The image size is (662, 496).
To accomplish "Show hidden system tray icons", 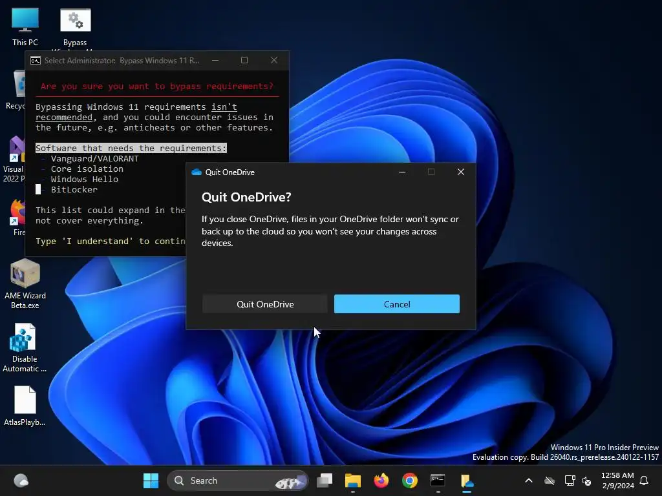I will (x=528, y=480).
